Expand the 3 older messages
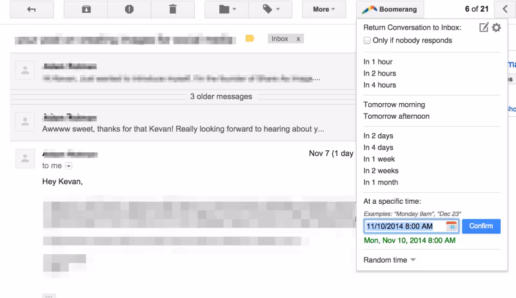The image size is (516, 298). [x=221, y=96]
